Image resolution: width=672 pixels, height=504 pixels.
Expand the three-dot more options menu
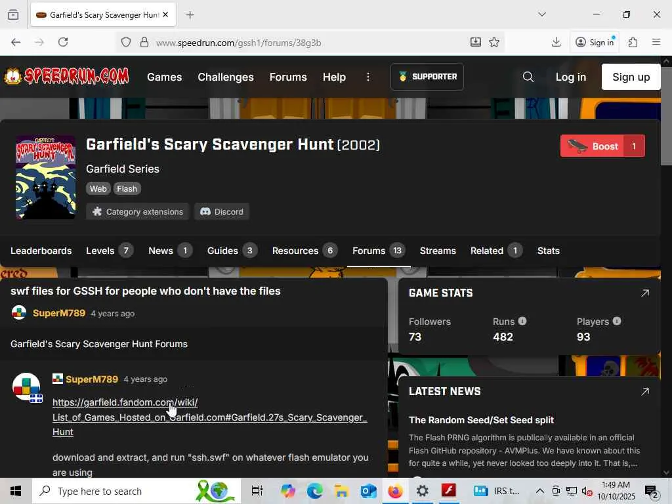(367, 77)
